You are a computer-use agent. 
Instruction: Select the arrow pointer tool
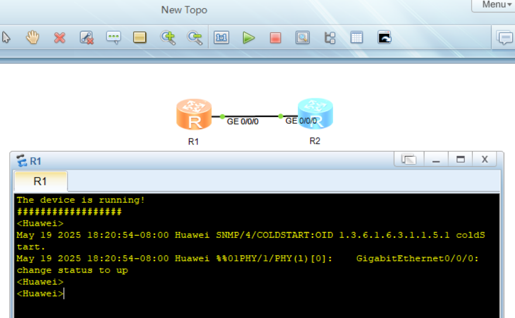(x=6, y=38)
